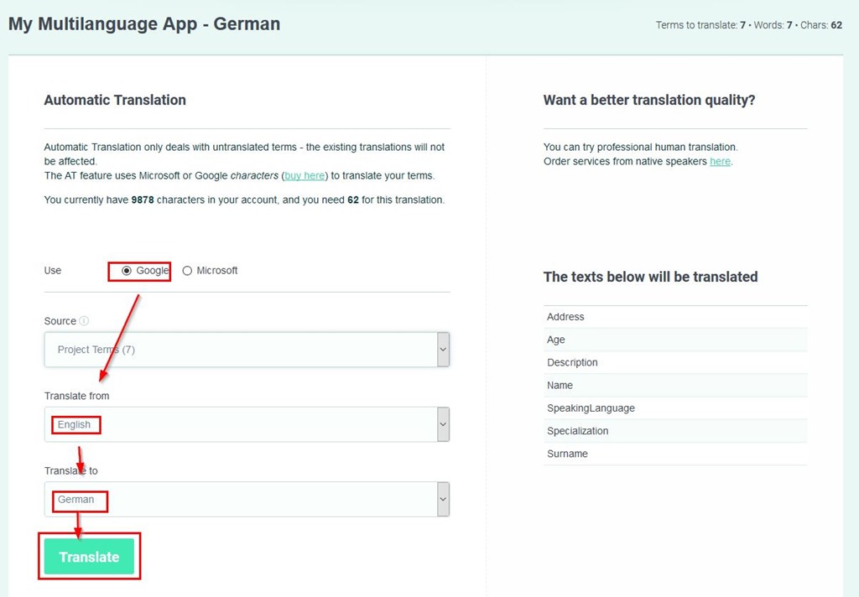Click the Address term in the list
The image size is (859, 597).
click(x=565, y=317)
